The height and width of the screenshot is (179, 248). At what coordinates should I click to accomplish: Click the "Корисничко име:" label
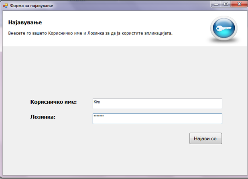coord(53,102)
